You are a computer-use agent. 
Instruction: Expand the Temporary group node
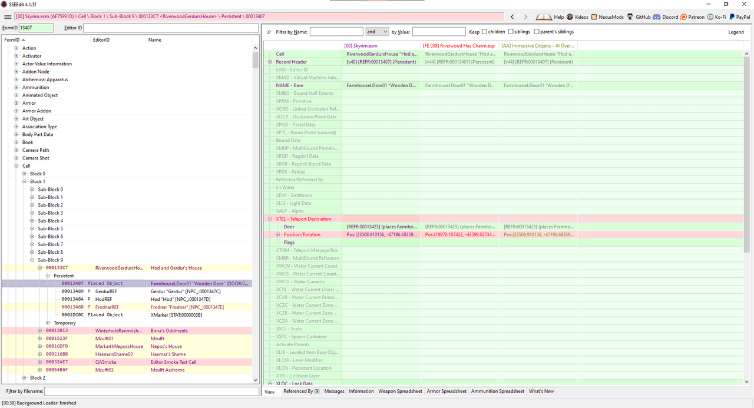(x=48, y=323)
